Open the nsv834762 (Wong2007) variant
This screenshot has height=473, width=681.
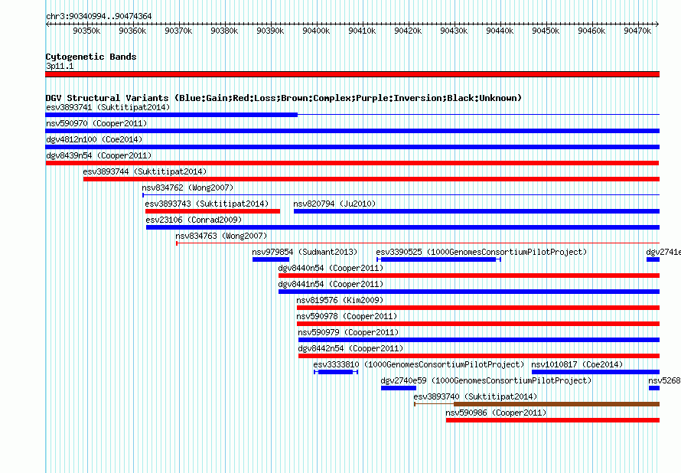(187, 188)
